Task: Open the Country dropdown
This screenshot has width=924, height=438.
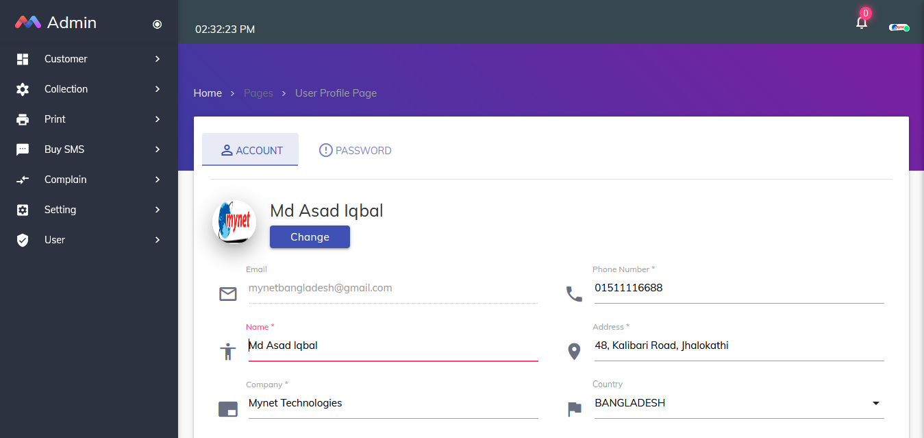Action: 738,403
